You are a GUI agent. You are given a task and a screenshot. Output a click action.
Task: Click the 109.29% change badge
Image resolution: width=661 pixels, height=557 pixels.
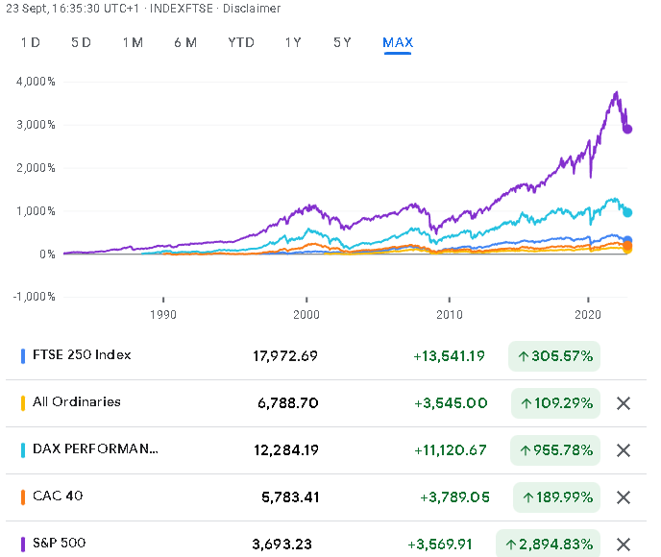pyautogui.click(x=555, y=403)
